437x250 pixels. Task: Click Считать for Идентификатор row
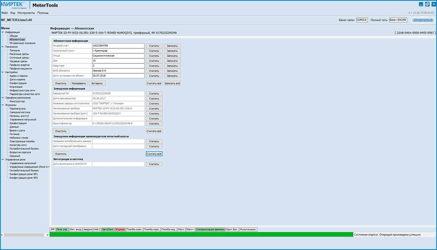[x=154, y=124]
